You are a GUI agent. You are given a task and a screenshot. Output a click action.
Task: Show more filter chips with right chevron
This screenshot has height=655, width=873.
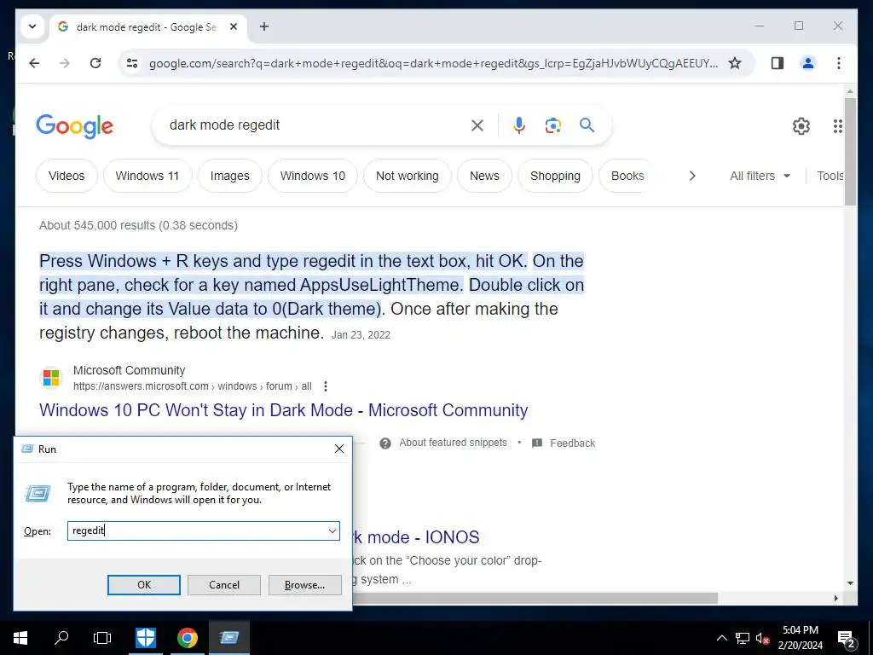(x=692, y=176)
